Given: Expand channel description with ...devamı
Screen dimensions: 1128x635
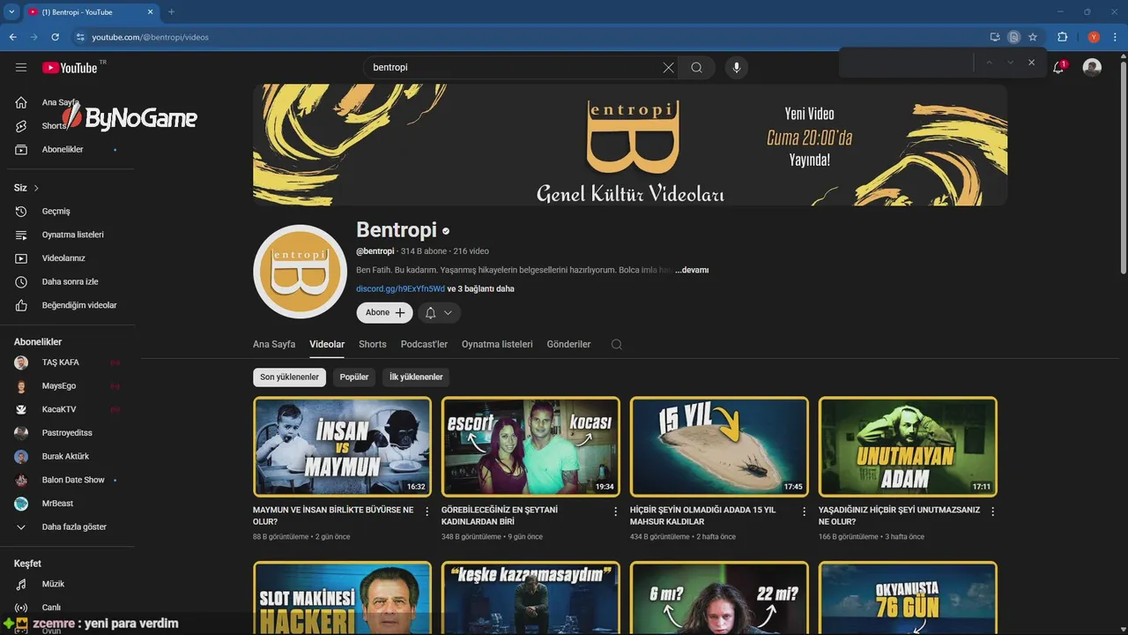Looking at the screenshot, I should [692, 270].
